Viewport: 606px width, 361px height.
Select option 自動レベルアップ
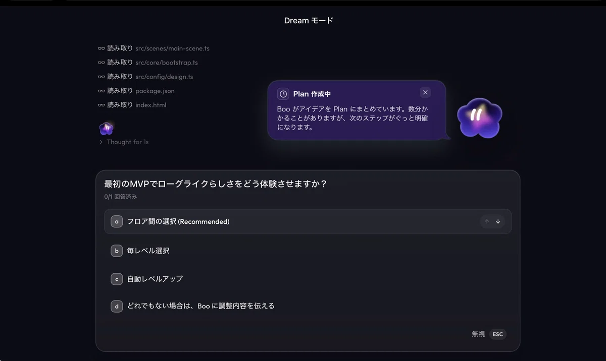point(308,279)
